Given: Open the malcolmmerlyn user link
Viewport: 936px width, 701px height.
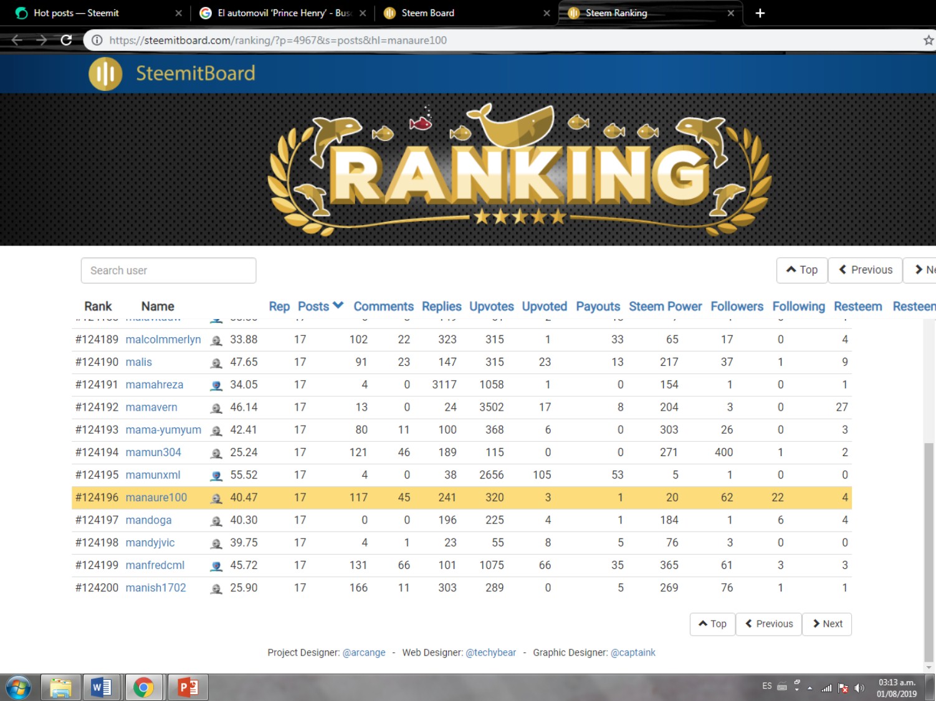Looking at the screenshot, I should (163, 340).
